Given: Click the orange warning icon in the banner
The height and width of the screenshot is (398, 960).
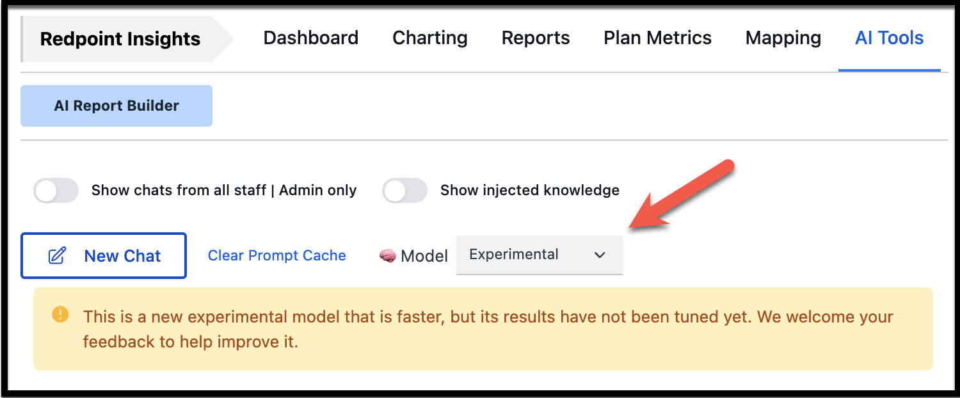Looking at the screenshot, I should (x=60, y=315).
